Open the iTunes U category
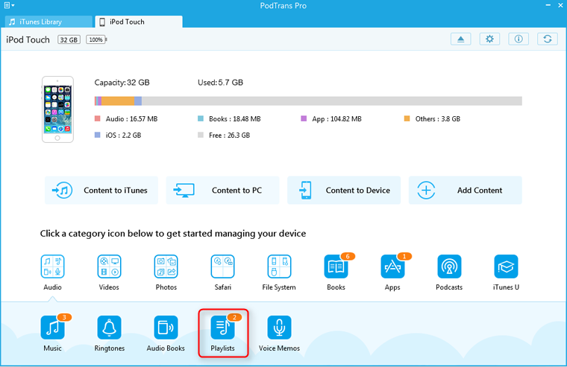The height and width of the screenshot is (367, 567). pyautogui.click(x=506, y=267)
